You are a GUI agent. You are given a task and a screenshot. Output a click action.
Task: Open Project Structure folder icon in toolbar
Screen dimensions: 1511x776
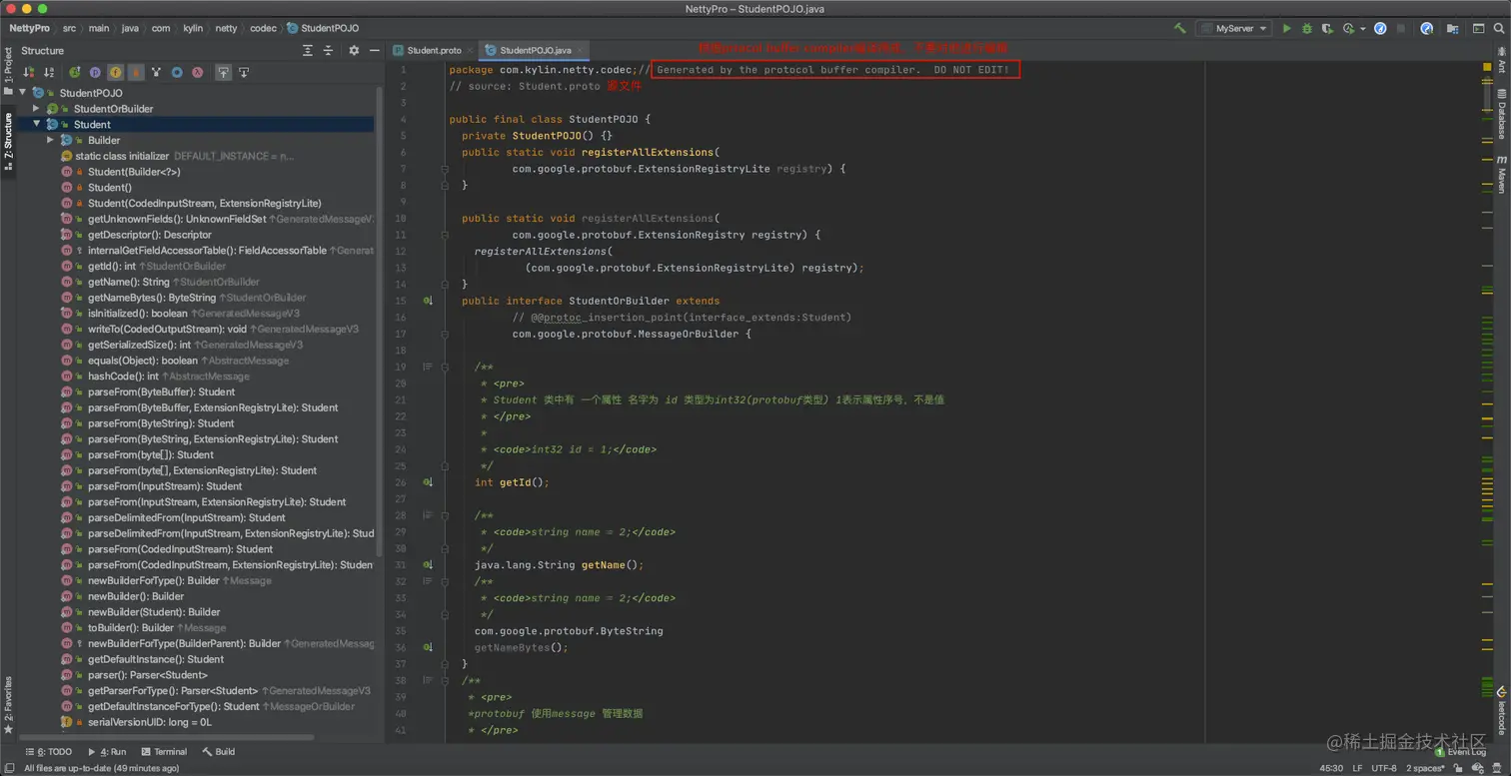pos(1452,28)
